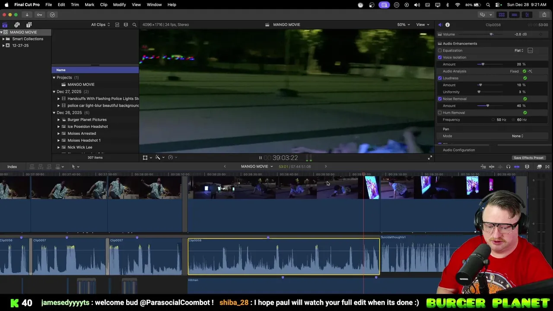553x311 pixels.
Task: Click the Noise Removal Amount slider
Action: tap(490, 106)
